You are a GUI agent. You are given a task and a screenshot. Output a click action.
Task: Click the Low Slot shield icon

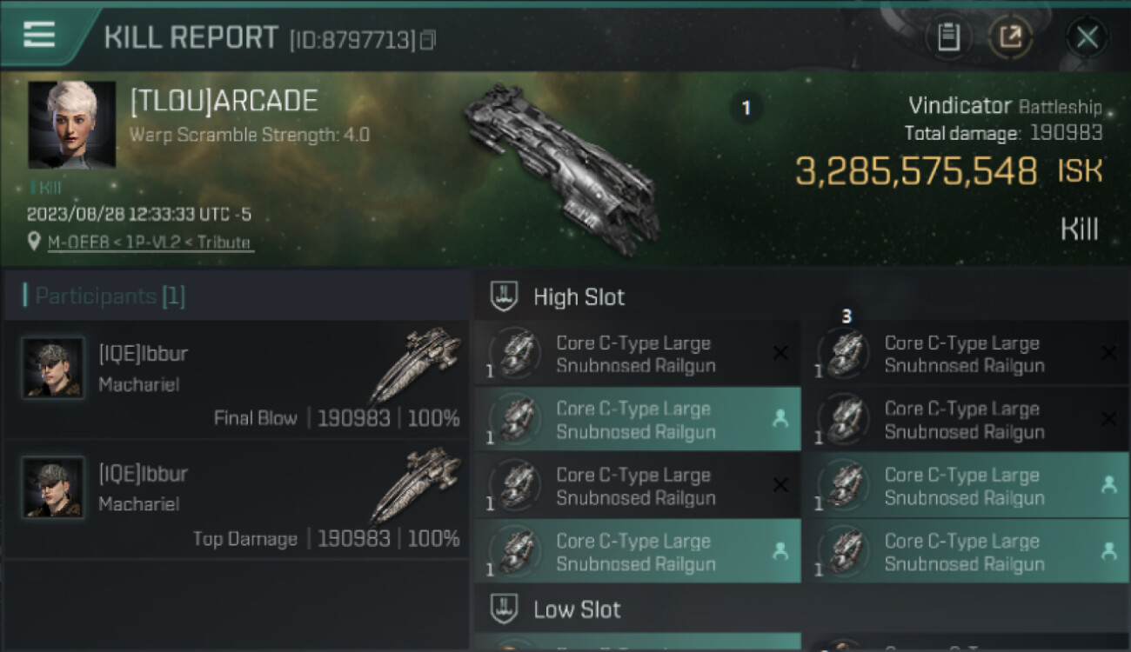coord(505,609)
